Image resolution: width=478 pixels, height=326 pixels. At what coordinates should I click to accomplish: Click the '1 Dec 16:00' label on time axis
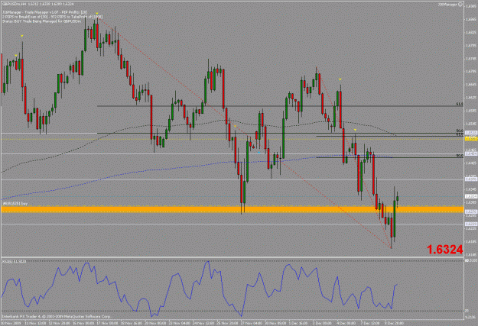pos(298,323)
